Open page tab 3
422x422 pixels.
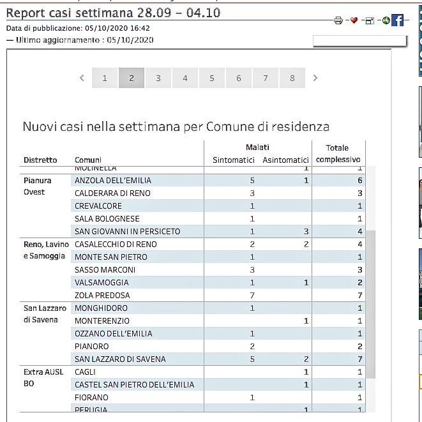(x=158, y=78)
